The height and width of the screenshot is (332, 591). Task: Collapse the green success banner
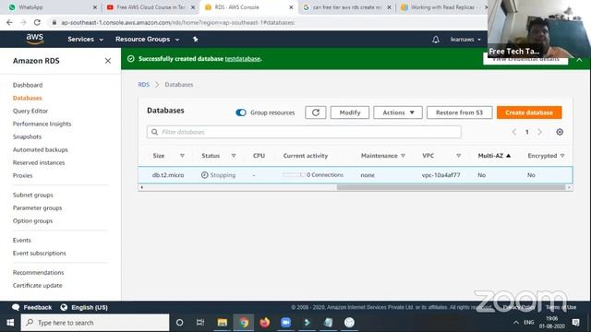[579, 59]
